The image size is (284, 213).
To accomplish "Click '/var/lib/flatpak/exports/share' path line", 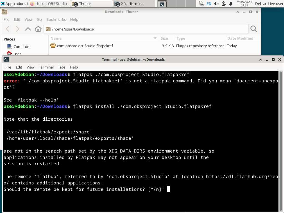I will point(48,132).
